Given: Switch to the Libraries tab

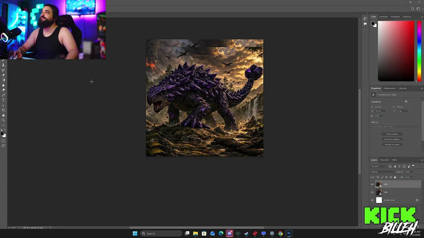Looking at the screenshot, I should [402, 88].
